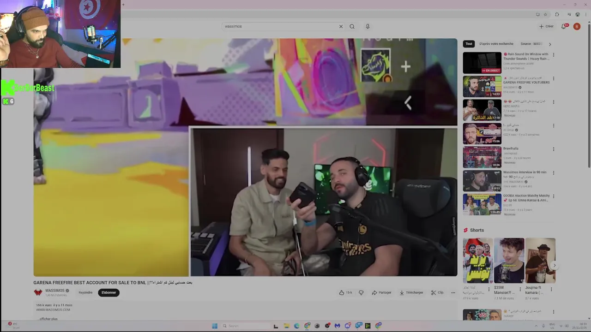Open the NERO MAFIA video thumbnail

(x=482, y=110)
